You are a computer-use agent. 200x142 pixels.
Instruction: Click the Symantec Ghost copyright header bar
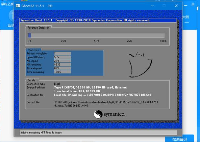coord(85,20)
